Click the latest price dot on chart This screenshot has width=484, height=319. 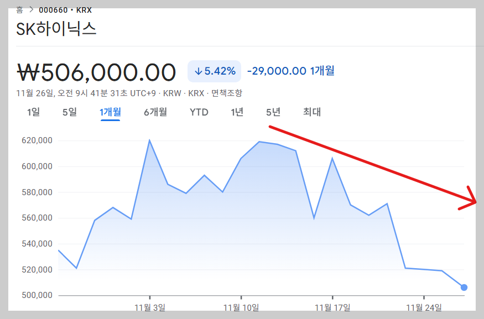point(464,287)
